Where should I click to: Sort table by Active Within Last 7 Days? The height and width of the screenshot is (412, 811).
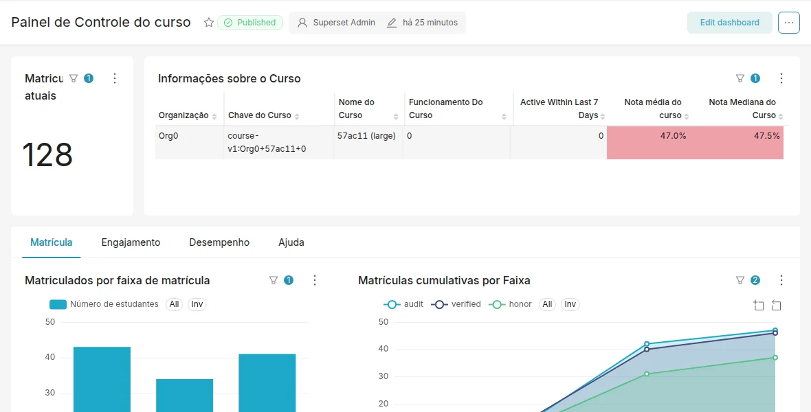tap(559, 108)
